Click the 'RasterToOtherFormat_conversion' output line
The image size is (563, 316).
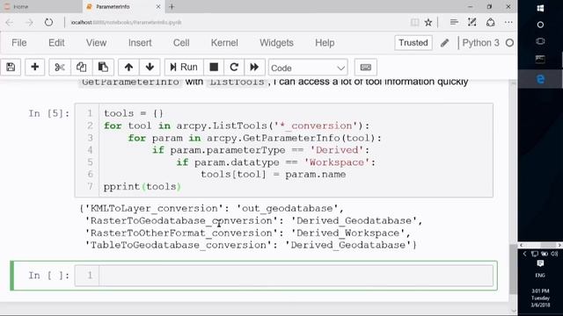[247, 233]
